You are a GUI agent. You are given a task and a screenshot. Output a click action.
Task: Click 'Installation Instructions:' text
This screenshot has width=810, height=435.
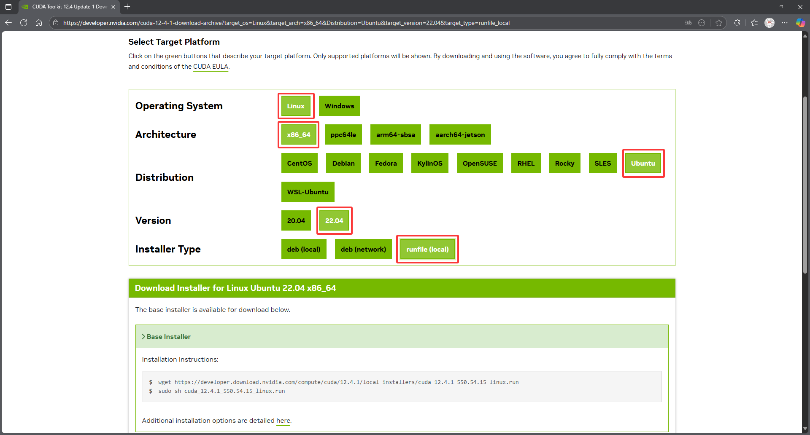tap(180, 360)
